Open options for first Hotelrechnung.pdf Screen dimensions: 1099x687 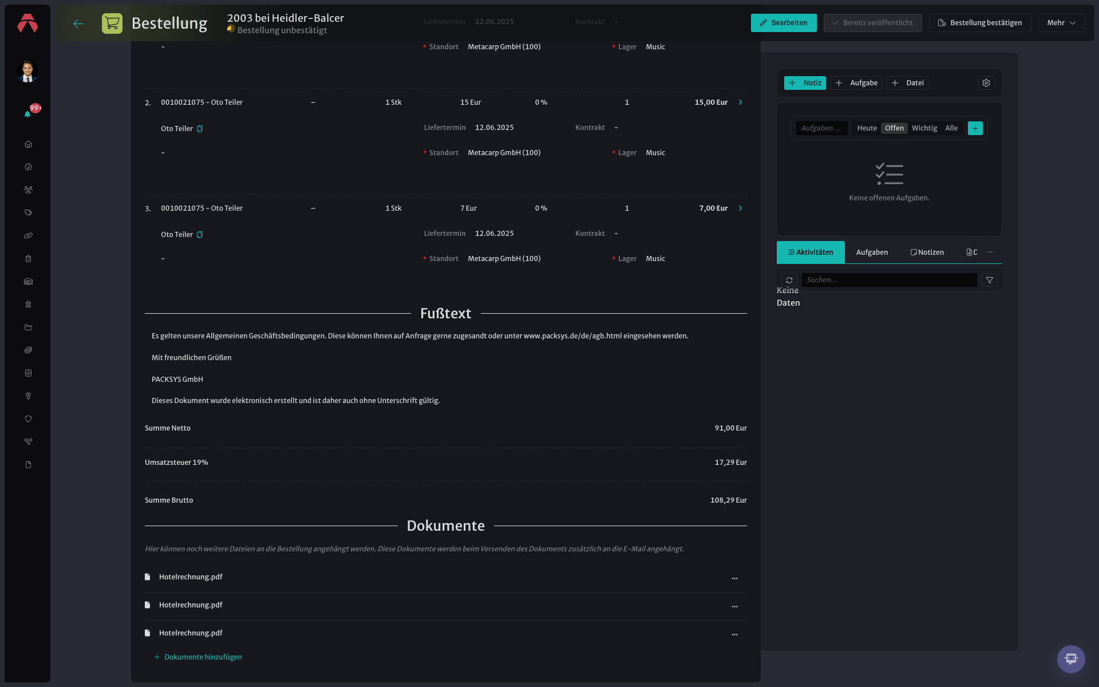tap(734, 578)
